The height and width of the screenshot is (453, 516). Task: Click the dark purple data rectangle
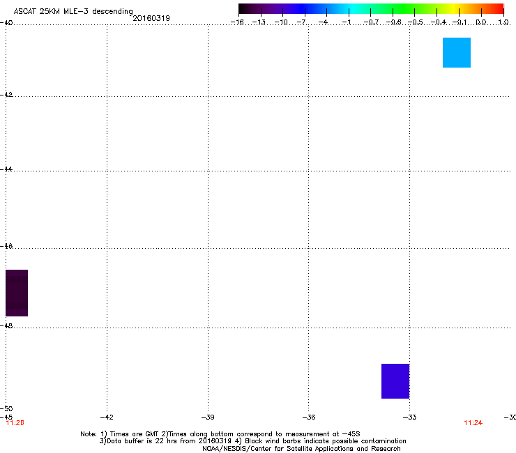coord(17,293)
